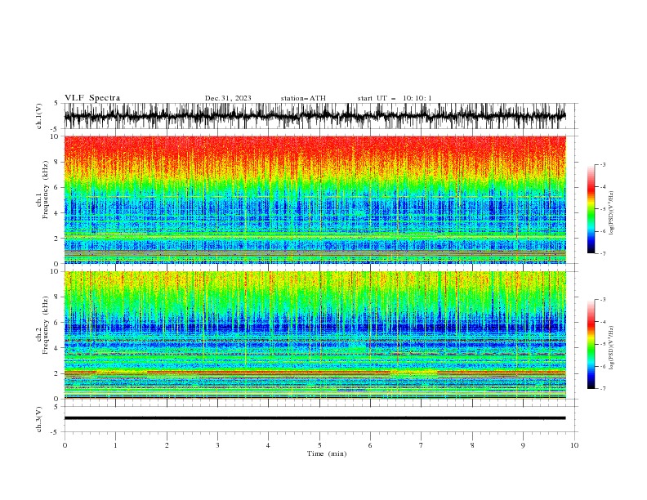Click the 'ch.3(V)' axis label
The height and width of the screenshot is (500, 647).
pyautogui.click(x=39, y=419)
